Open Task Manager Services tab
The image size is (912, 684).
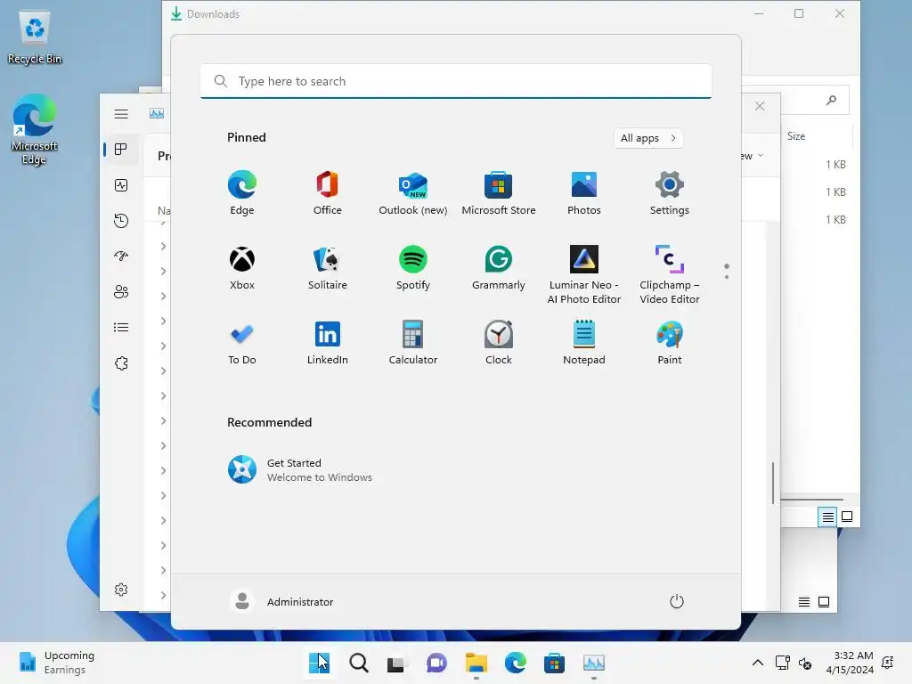tap(121, 363)
